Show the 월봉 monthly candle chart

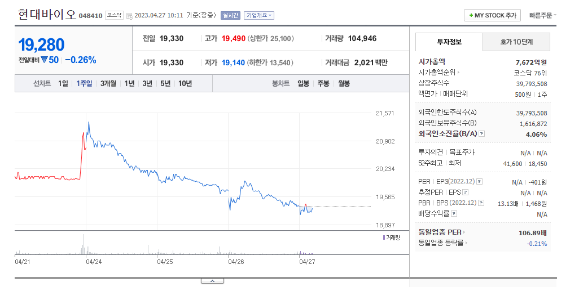tap(344, 83)
